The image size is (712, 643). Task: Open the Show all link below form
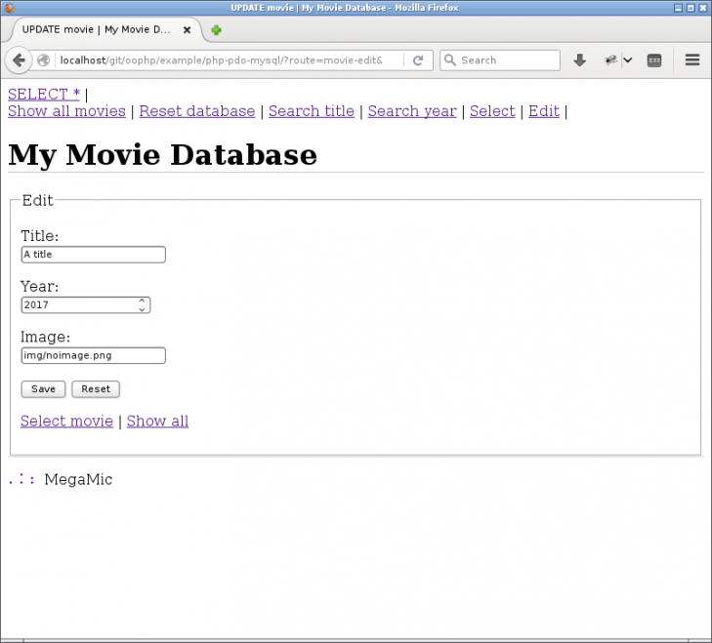157,422
